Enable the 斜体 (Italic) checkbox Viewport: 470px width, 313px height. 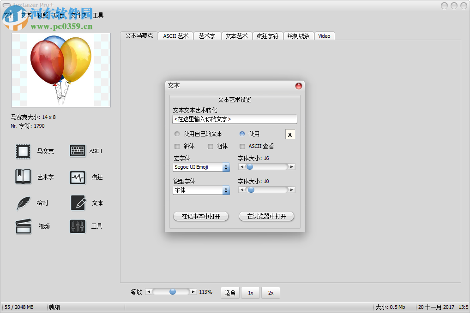[x=177, y=146]
